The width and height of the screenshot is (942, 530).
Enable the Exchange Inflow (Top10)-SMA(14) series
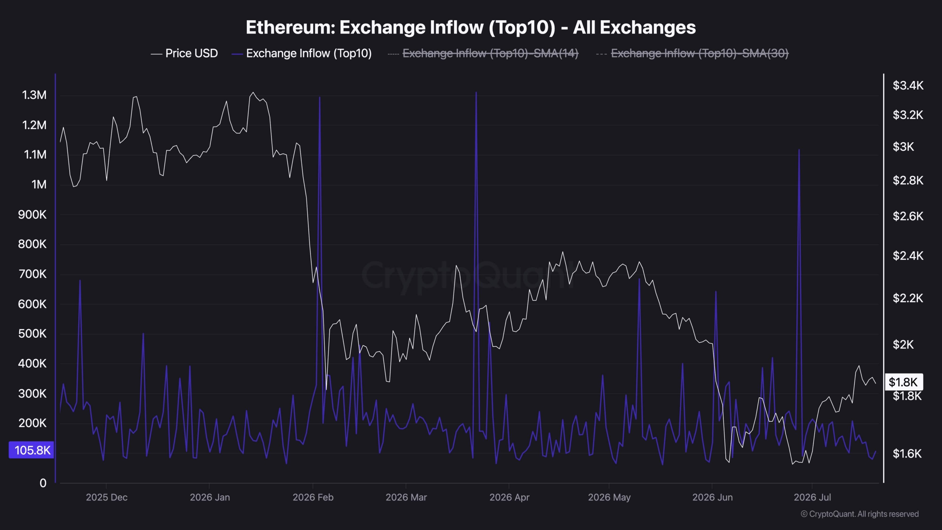coord(483,53)
